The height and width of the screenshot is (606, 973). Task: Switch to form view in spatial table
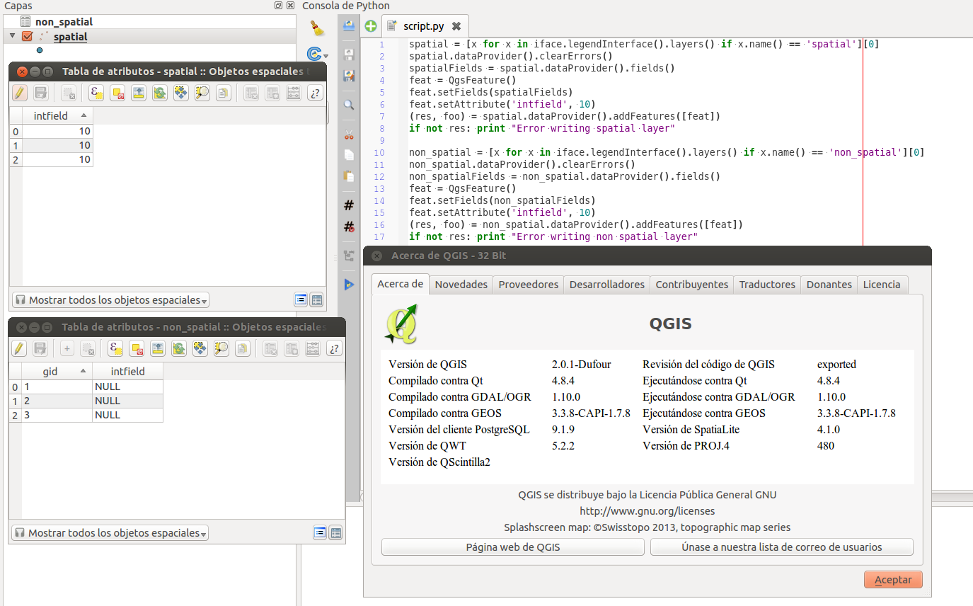pyautogui.click(x=301, y=300)
